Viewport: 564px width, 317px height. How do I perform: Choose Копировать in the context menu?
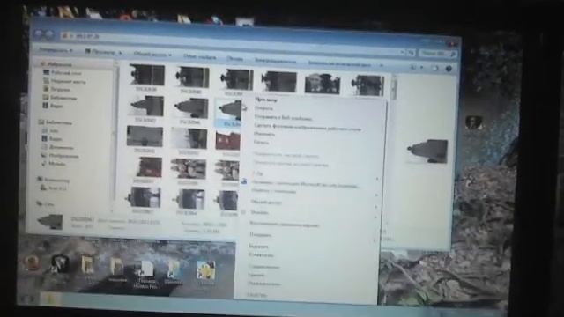[x=261, y=255]
